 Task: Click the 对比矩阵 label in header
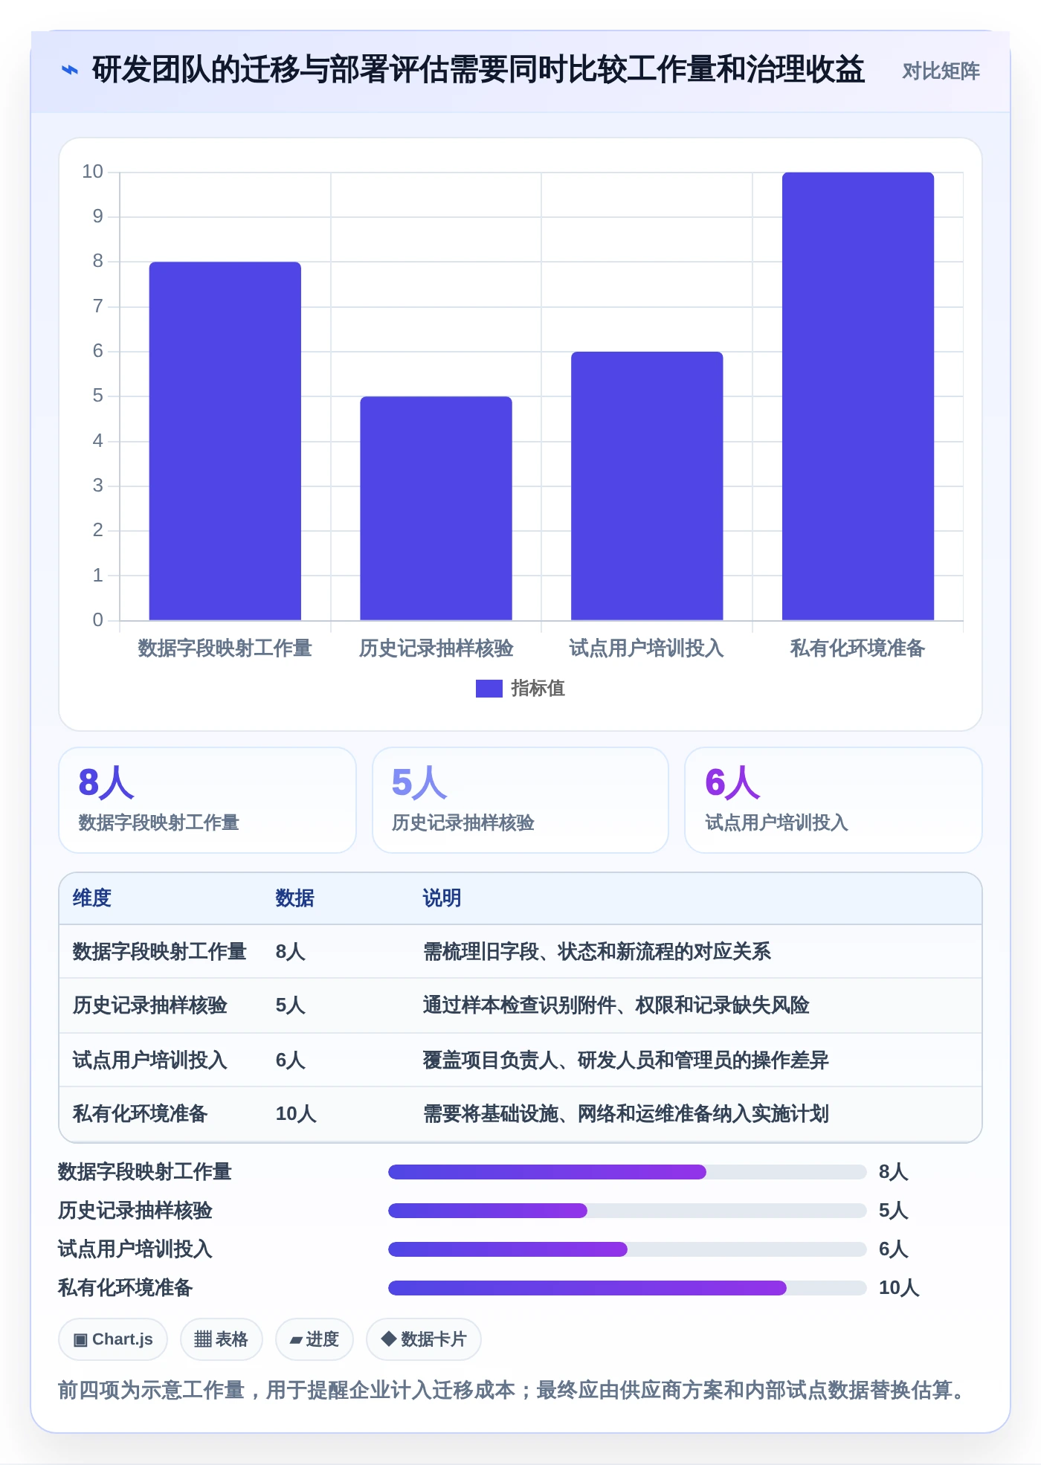pos(941,71)
